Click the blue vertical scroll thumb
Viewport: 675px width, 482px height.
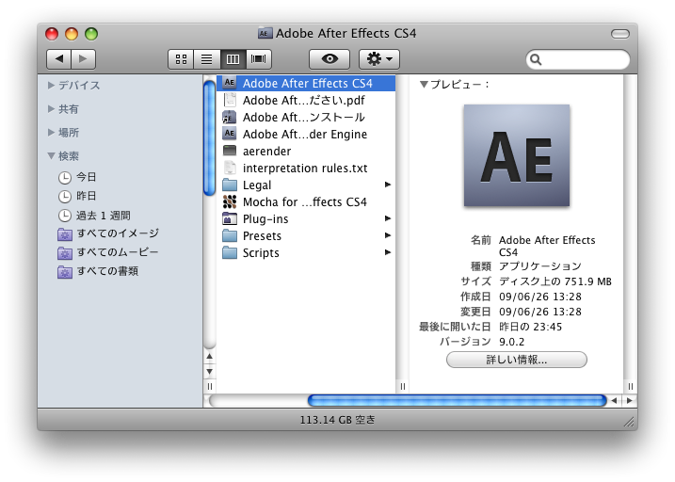(x=209, y=137)
